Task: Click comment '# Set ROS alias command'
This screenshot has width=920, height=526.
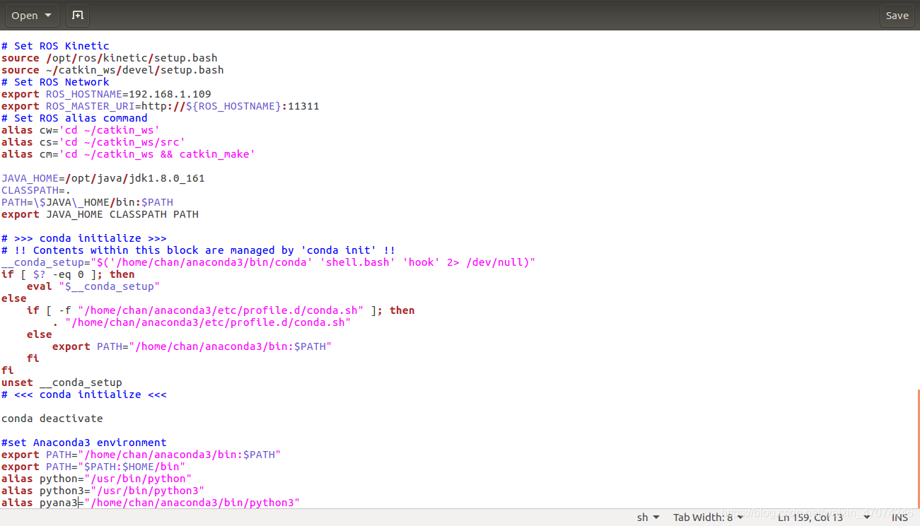Action: (74, 118)
